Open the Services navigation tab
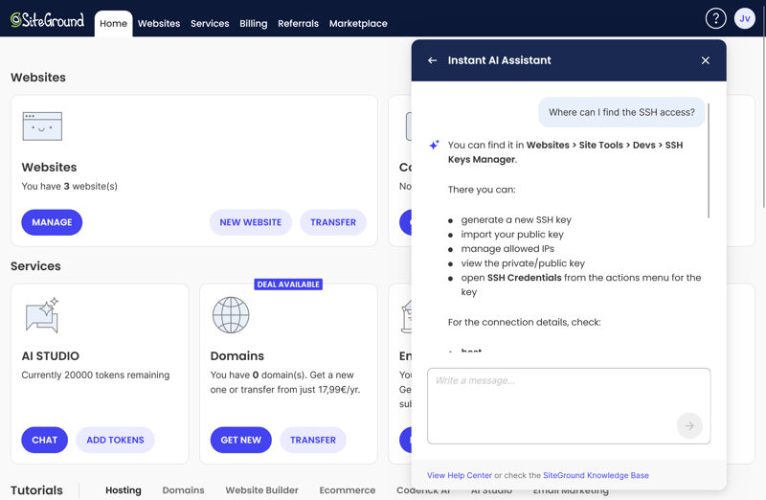Screen dimensions: 766x500 click(210, 23)
